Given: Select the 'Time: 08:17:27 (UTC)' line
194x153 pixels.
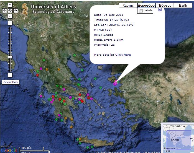Looking at the screenshot, I should coord(111,20).
